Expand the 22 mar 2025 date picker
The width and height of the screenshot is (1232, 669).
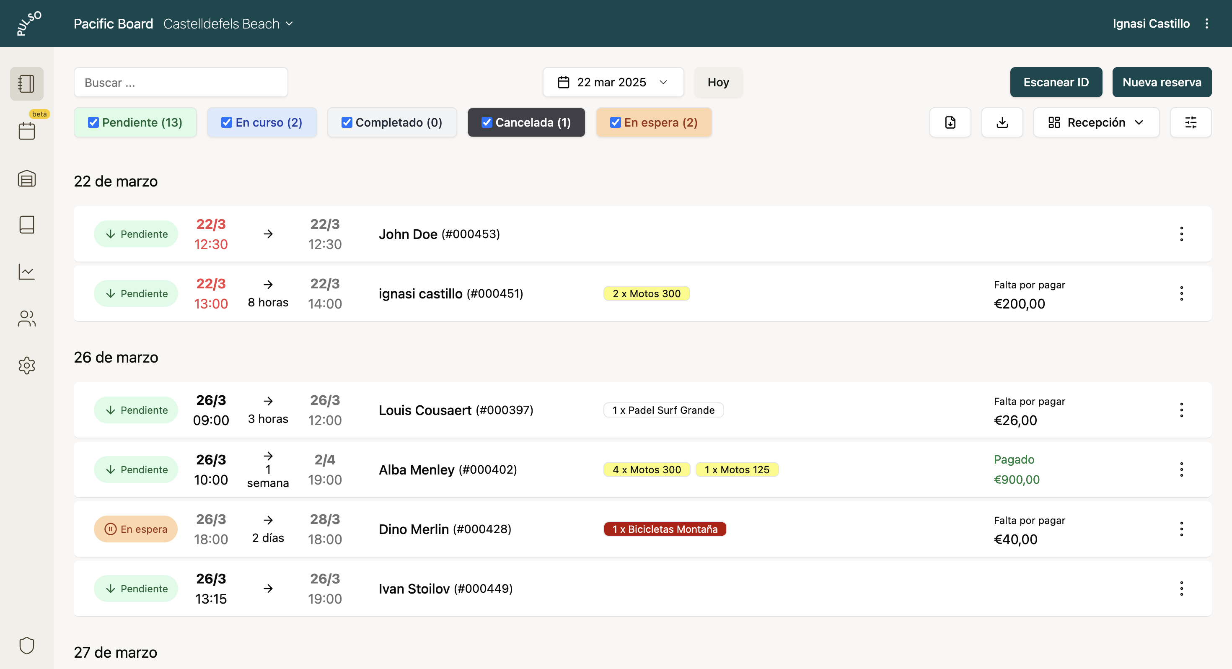pos(613,82)
